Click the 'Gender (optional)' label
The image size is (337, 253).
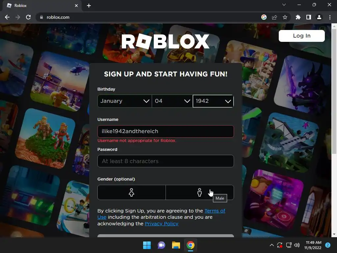(x=116, y=179)
